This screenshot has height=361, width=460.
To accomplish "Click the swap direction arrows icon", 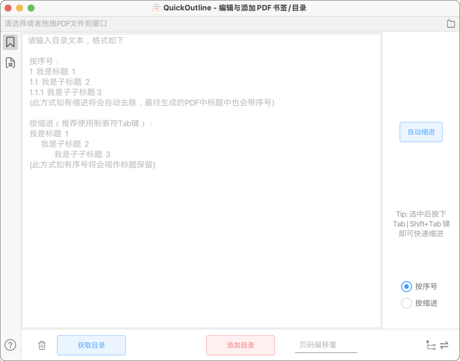I will tap(444, 345).
